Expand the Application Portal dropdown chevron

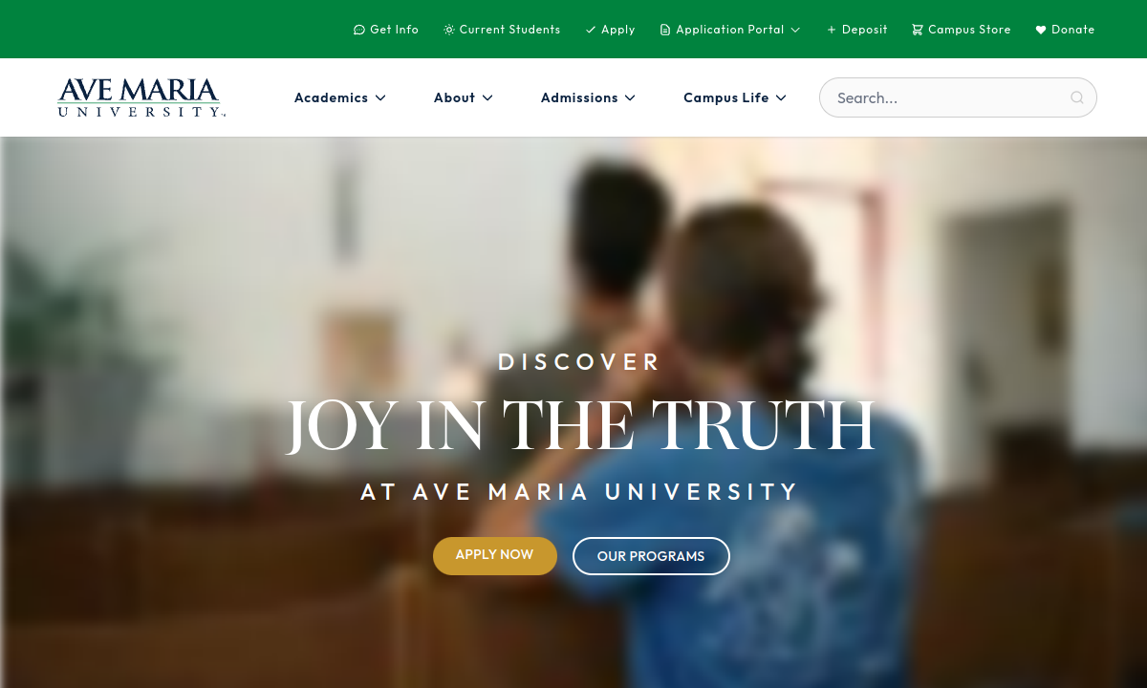pos(795,30)
